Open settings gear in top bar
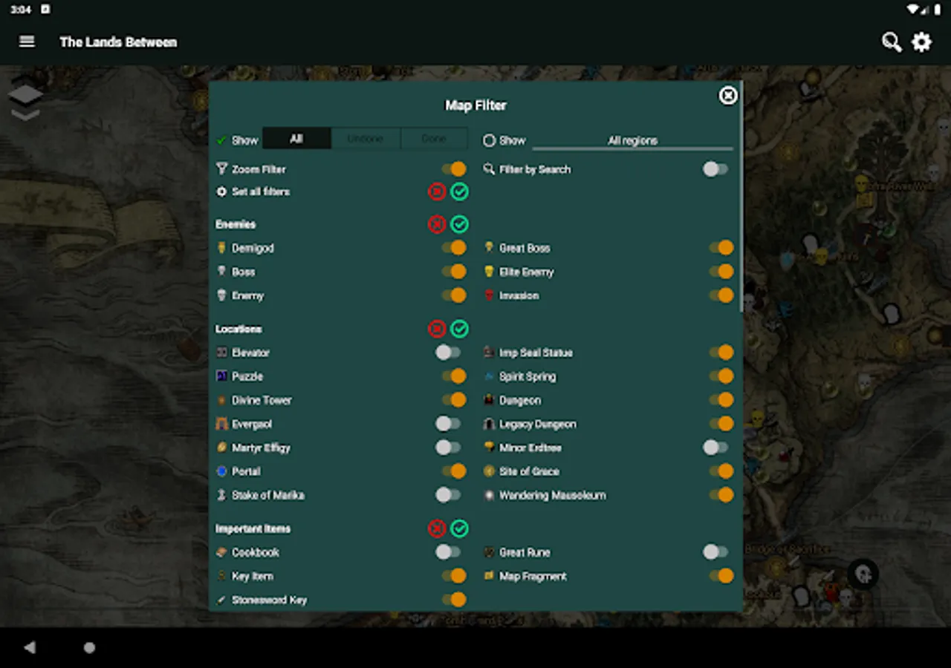Viewport: 951px width, 668px height. click(x=922, y=42)
